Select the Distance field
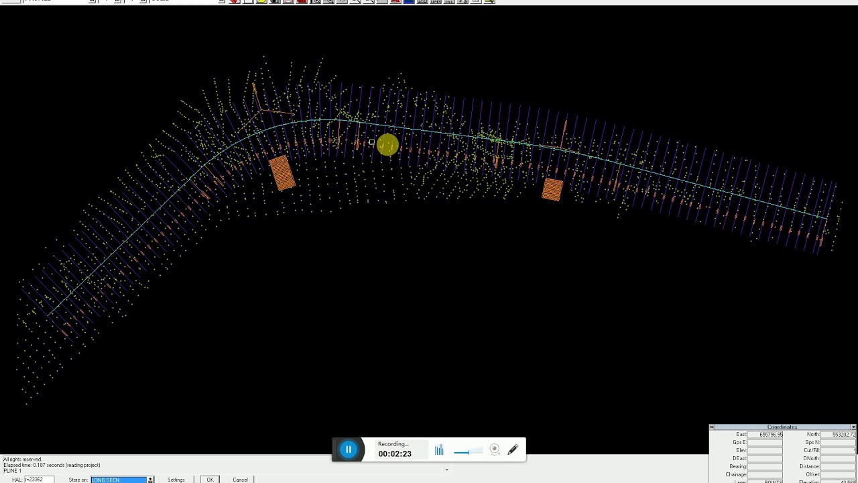 [839, 467]
